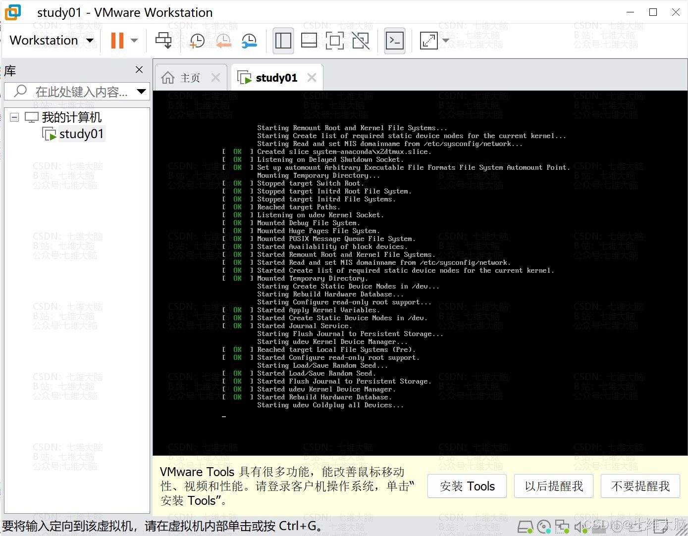Click the 不要提醒我 button
688x536 pixels.
(640, 486)
